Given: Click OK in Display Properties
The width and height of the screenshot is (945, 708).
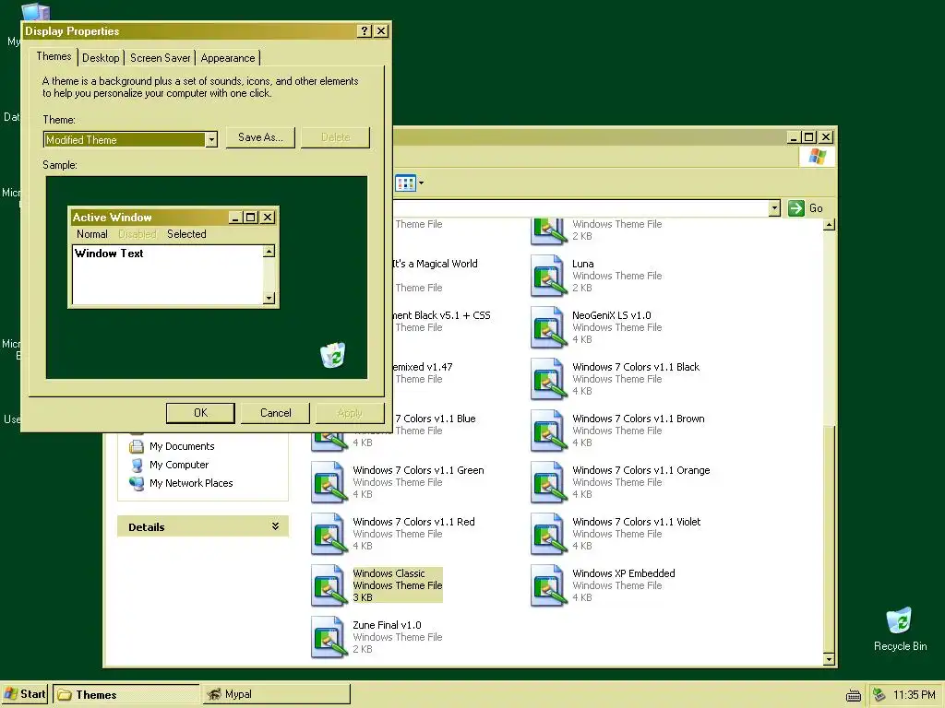Looking at the screenshot, I should point(200,413).
